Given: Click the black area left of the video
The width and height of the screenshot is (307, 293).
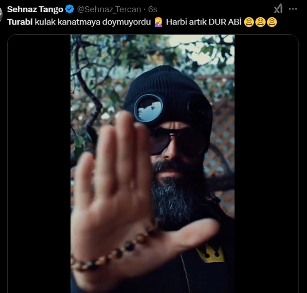Looking at the screenshot, I should click(x=39, y=165).
